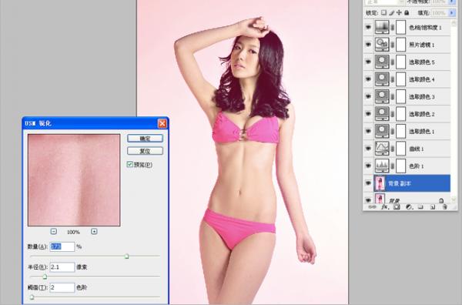Select the adjustment icon of 选取颜色 2

click(x=382, y=114)
